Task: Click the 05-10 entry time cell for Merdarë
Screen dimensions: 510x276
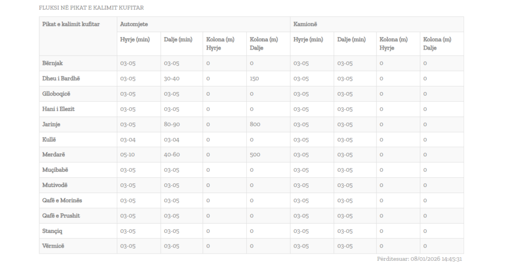Action: [x=127, y=155]
